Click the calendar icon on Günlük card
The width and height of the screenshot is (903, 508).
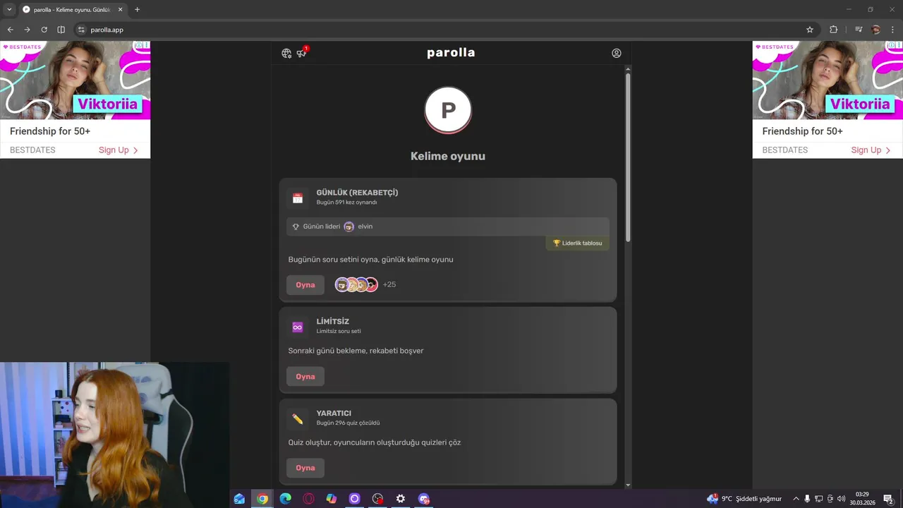[x=298, y=198]
